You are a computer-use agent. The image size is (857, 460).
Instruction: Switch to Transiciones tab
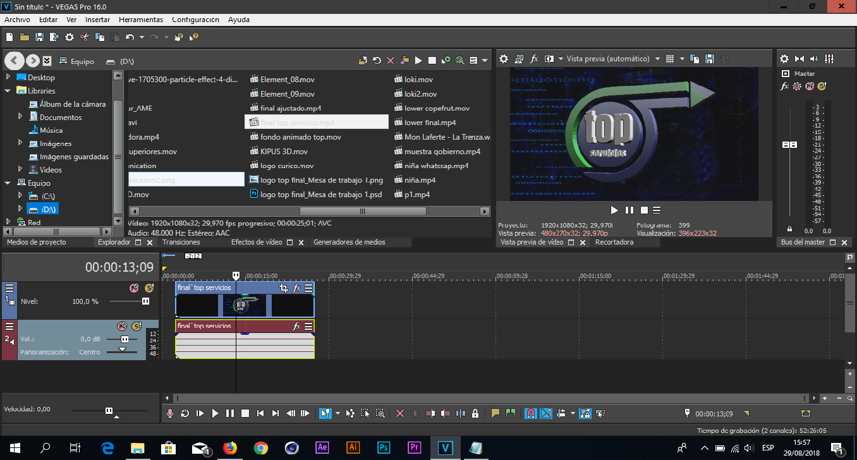tap(181, 242)
